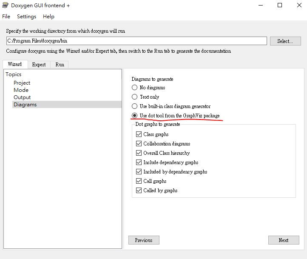
Task: Toggle the Collaboration diagrams checkbox
Action: 139,144
